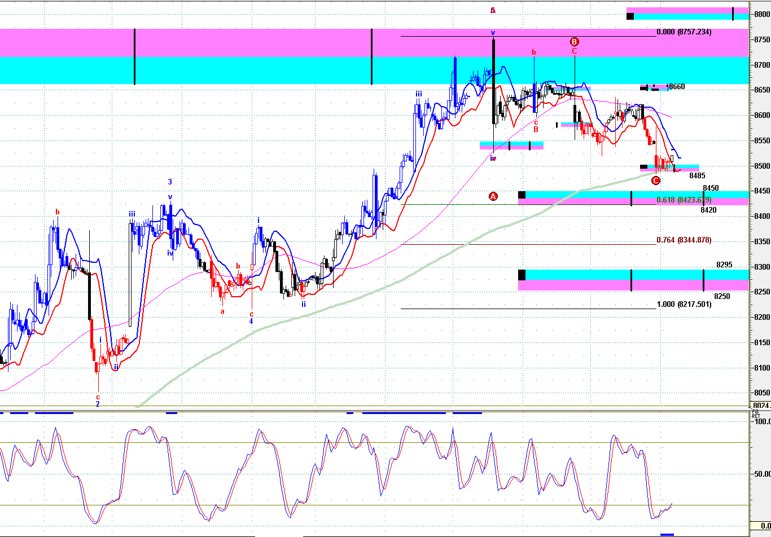This screenshot has height=537, width=771.
Task: Click the 8420 price annotation
Action: pos(708,210)
